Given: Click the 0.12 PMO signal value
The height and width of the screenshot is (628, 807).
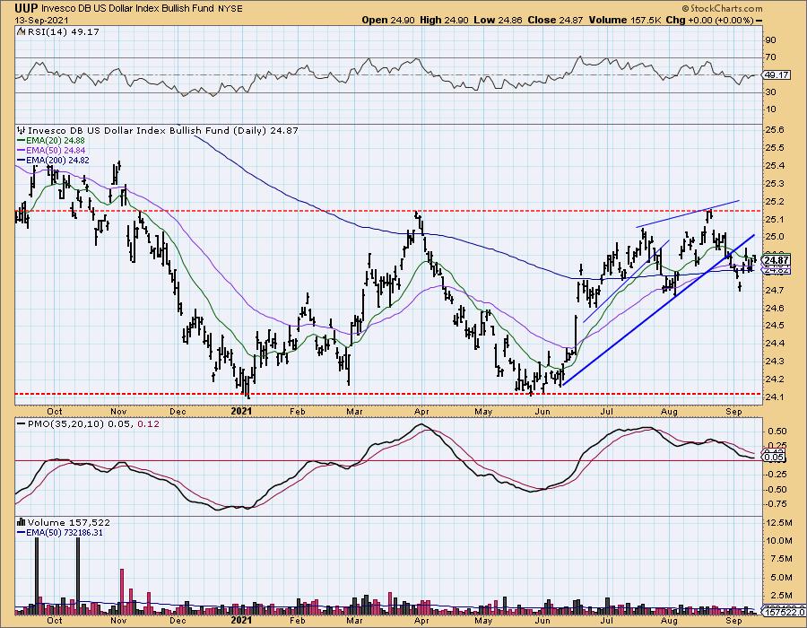Looking at the screenshot, I should click(x=149, y=424).
